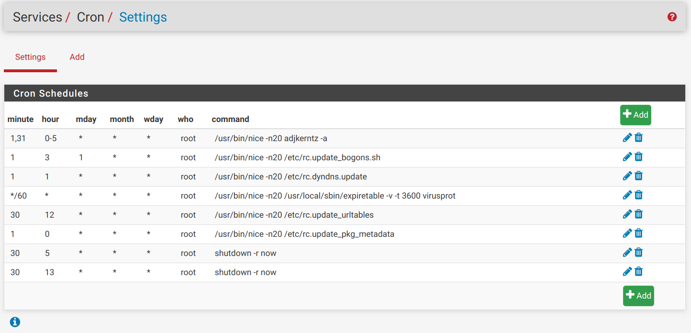Edit the adjkerntz cron job
The width and height of the screenshot is (691, 333).
tap(627, 138)
